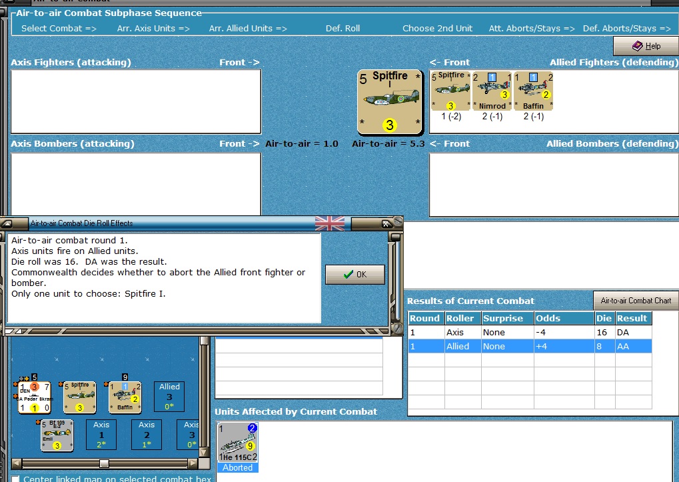Click the Result column header
This screenshot has width=679, height=482.
point(634,318)
